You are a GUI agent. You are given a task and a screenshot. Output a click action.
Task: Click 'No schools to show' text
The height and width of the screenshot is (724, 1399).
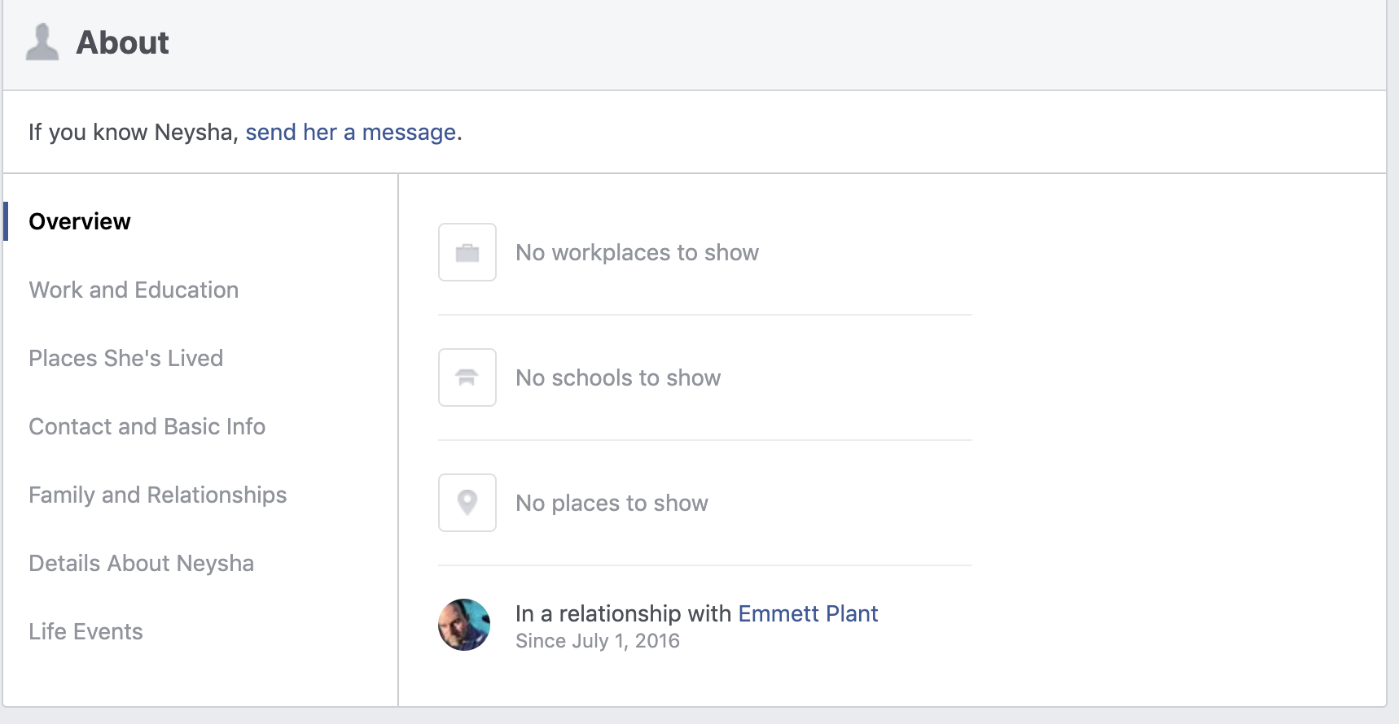618,377
